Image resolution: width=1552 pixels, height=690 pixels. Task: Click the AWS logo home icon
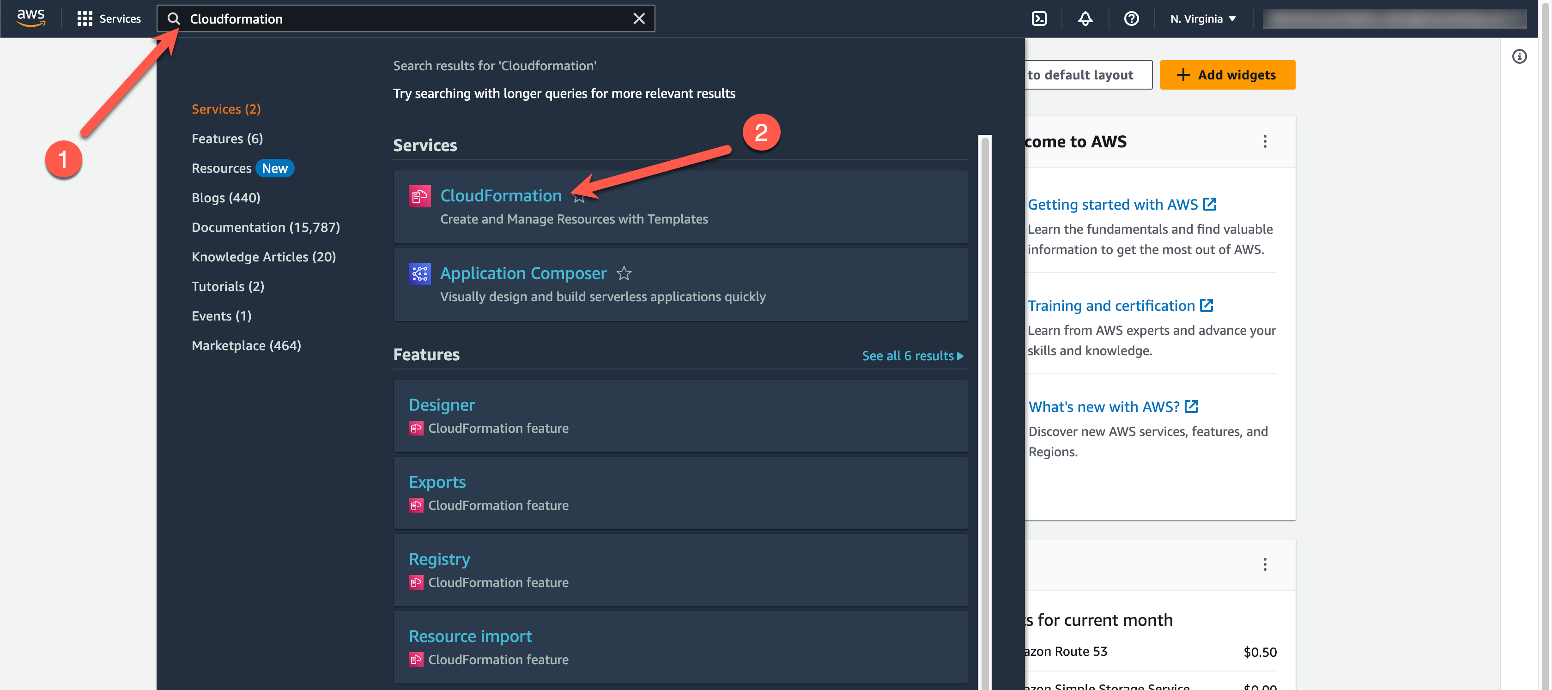[x=30, y=18]
